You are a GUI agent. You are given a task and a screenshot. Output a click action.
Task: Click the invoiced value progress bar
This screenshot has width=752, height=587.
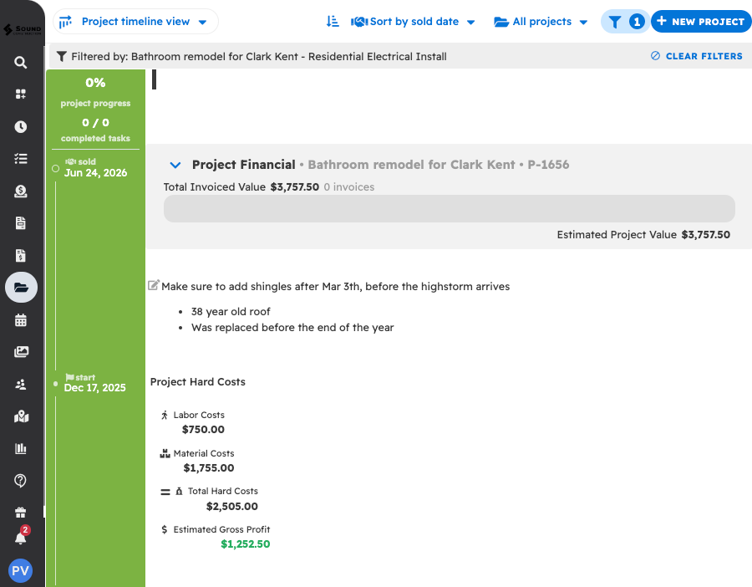click(x=449, y=209)
